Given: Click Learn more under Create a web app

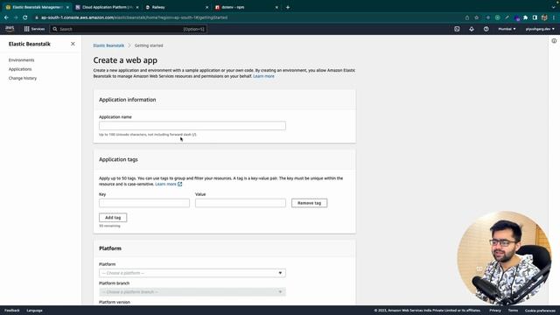Looking at the screenshot, I should tap(263, 76).
